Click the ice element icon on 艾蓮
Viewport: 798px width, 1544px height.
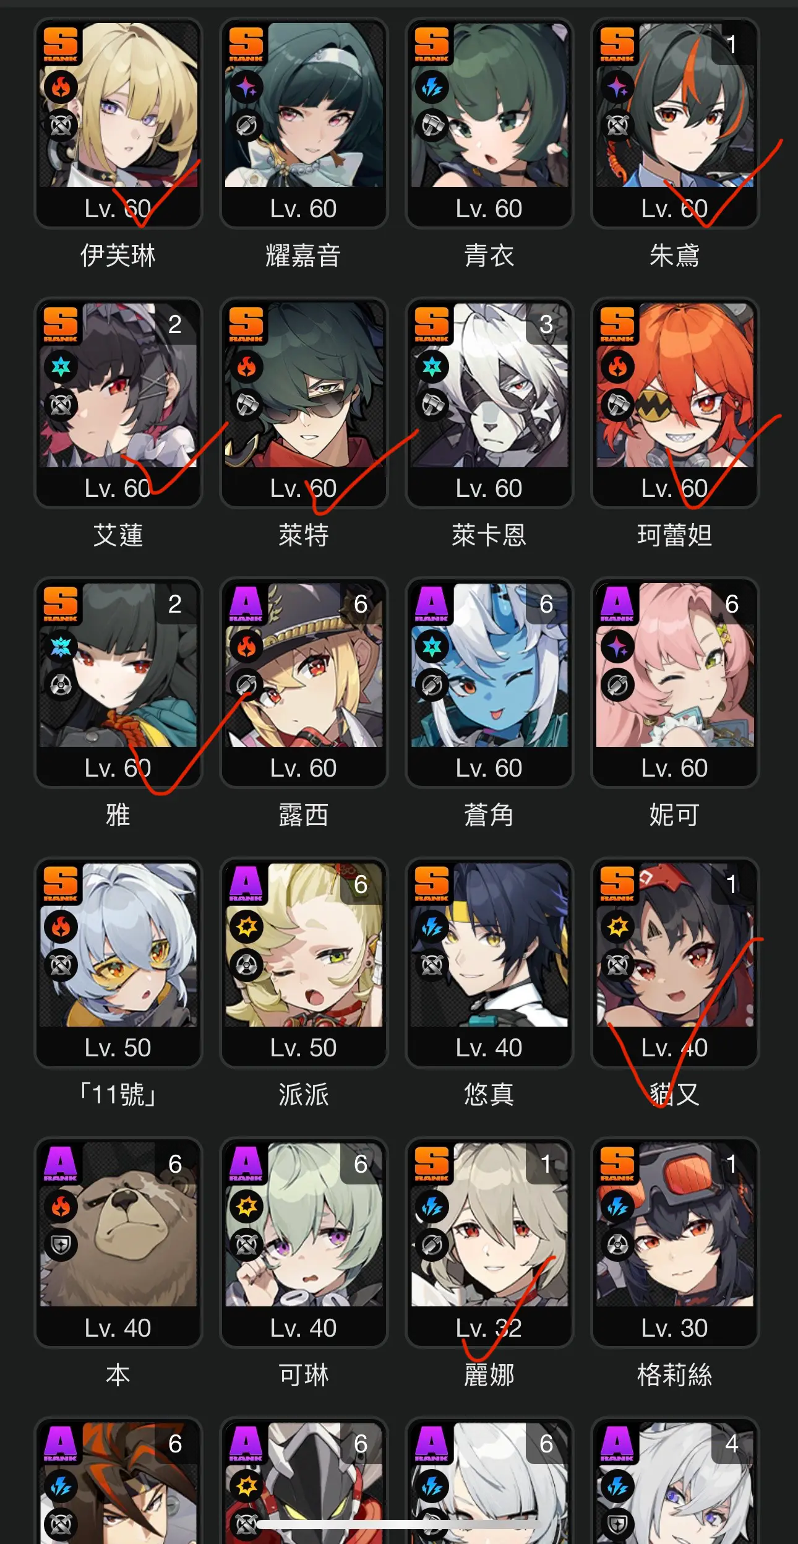[61, 367]
